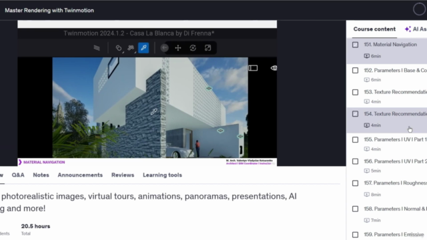The height and width of the screenshot is (240, 427).
Task: Click video icon under 154. Texture Recommendations
Action: [367, 125]
